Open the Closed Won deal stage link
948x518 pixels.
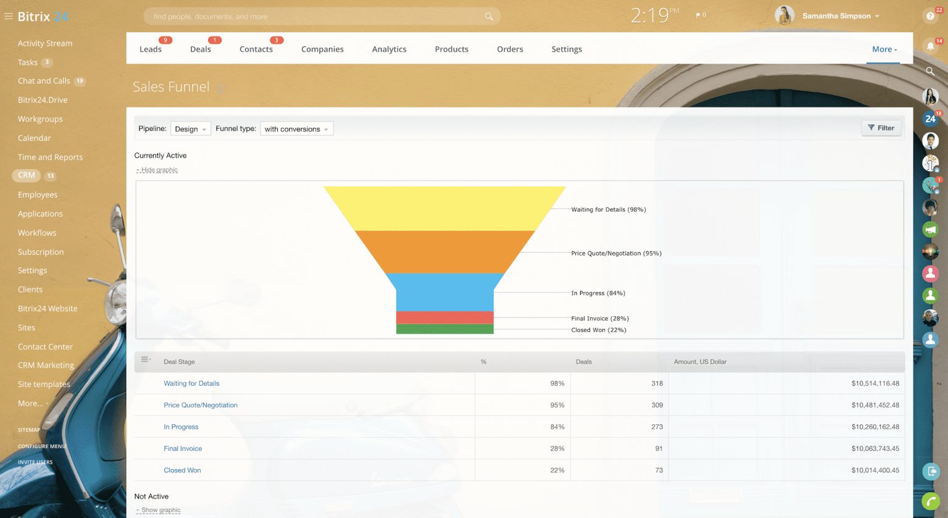coord(182,470)
